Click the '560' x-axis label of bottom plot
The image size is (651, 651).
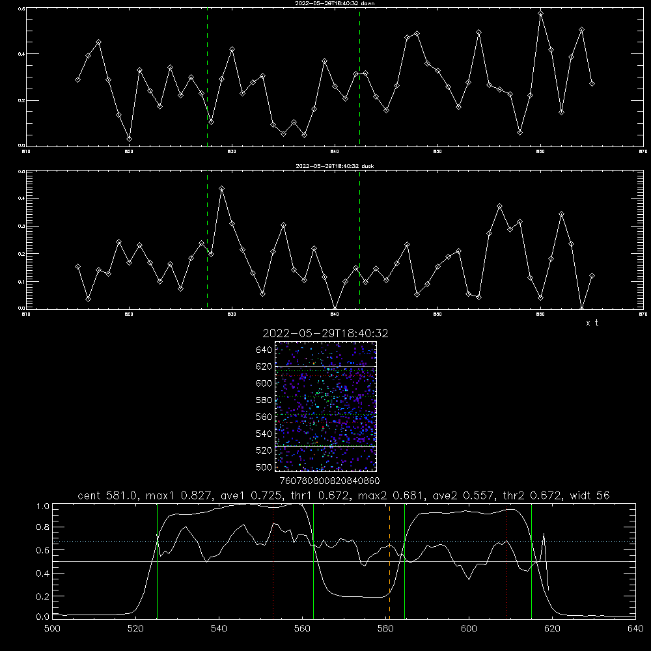pos(302,629)
